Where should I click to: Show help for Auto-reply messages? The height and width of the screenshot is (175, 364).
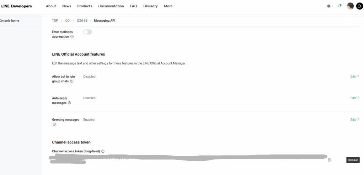pos(69,103)
